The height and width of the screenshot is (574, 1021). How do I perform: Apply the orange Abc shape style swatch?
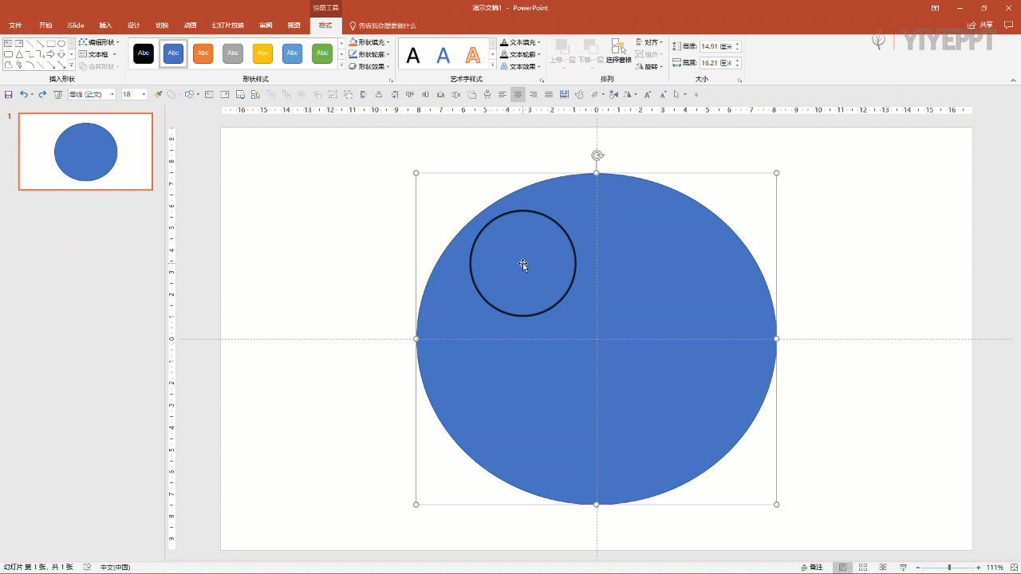(x=203, y=53)
